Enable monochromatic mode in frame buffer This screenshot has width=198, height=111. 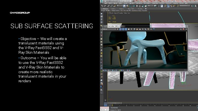(x=131, y=29)
